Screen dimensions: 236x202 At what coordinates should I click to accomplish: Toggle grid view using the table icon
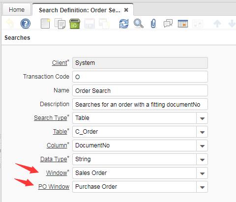click(x=183, y=24)
